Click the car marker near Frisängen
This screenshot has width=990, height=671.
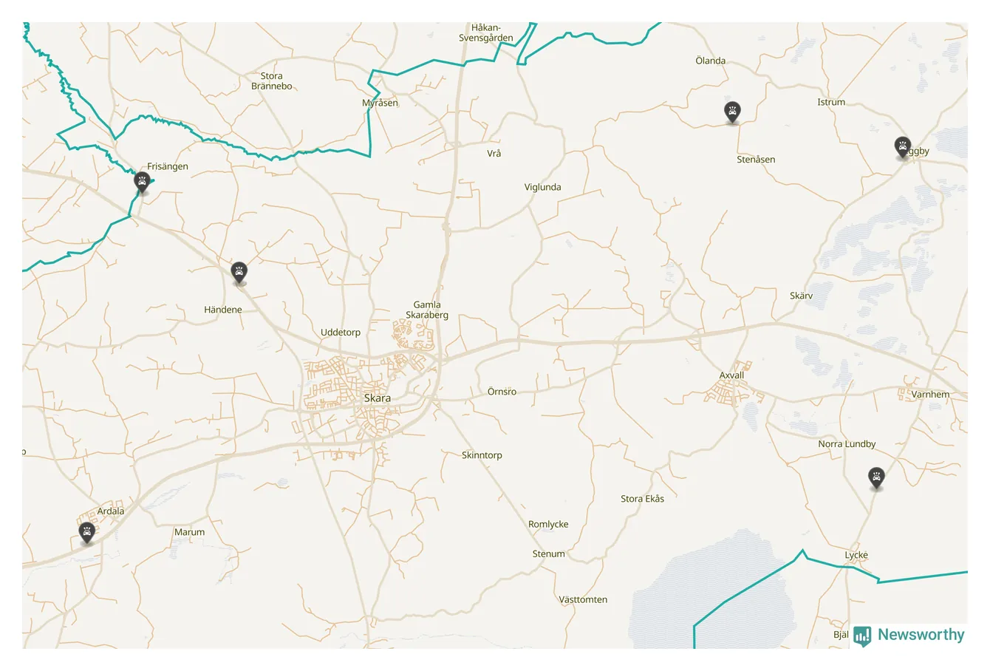point(142,182)
